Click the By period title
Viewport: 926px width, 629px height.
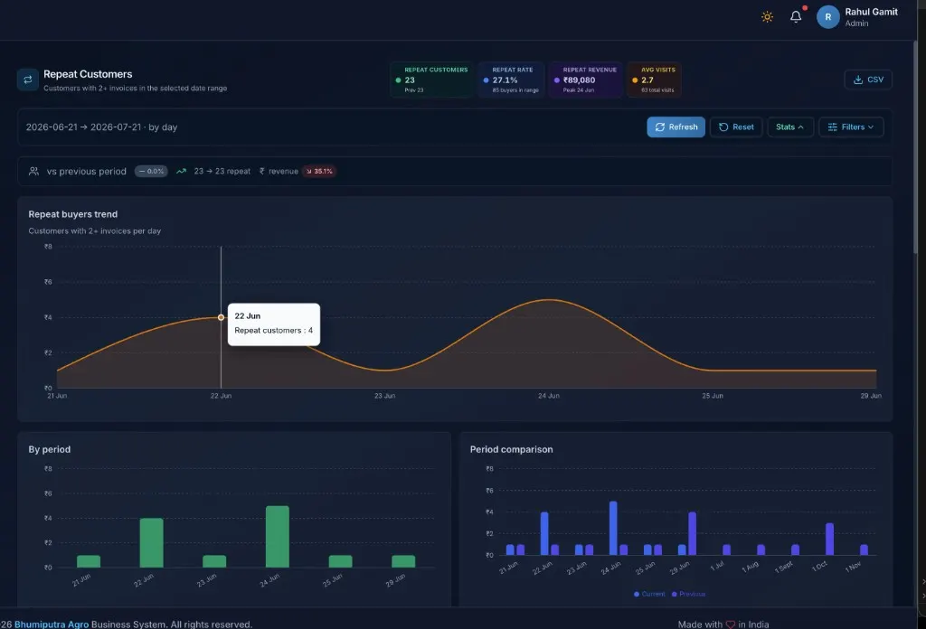click(x=50, y=450)
